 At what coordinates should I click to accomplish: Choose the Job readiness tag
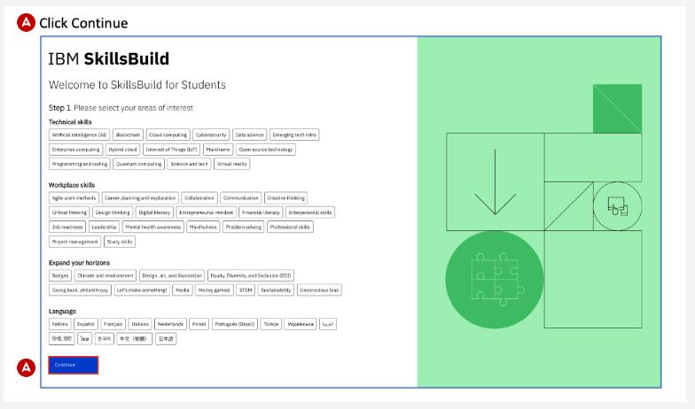pos(67,227)
